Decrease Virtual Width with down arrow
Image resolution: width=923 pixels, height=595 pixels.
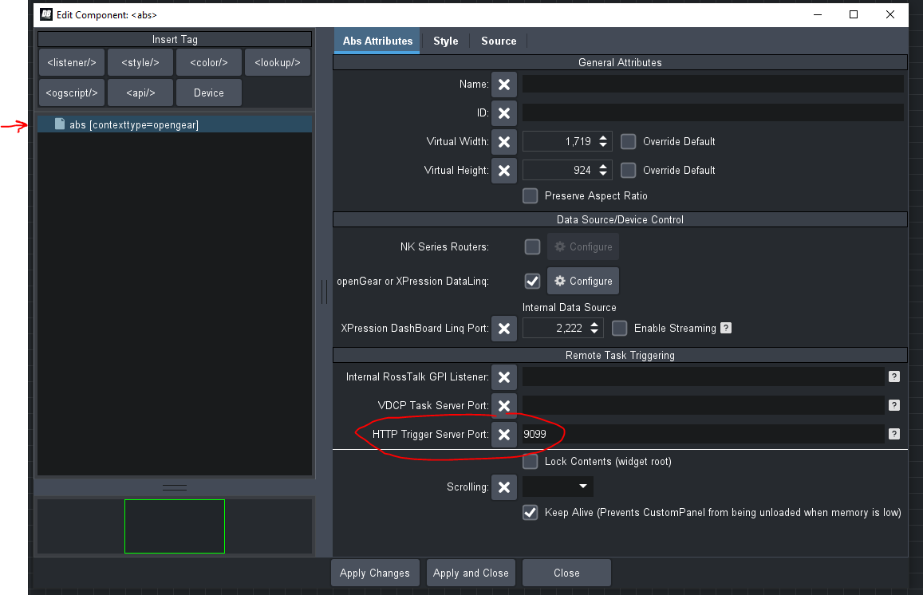[x=603, y=145]
